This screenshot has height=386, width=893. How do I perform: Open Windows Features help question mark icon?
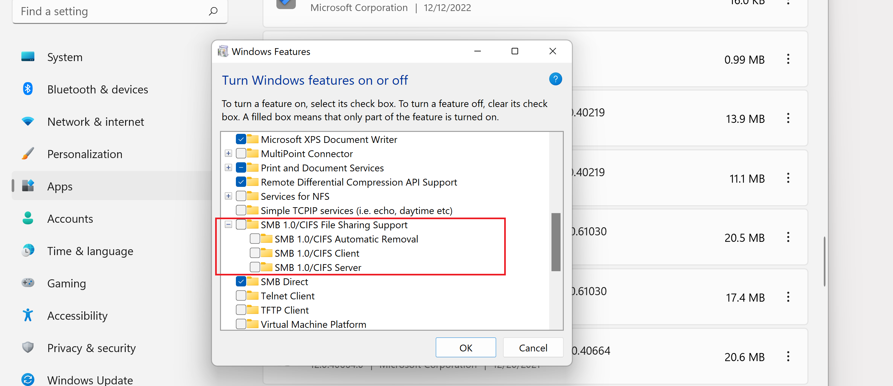(555, 79)
